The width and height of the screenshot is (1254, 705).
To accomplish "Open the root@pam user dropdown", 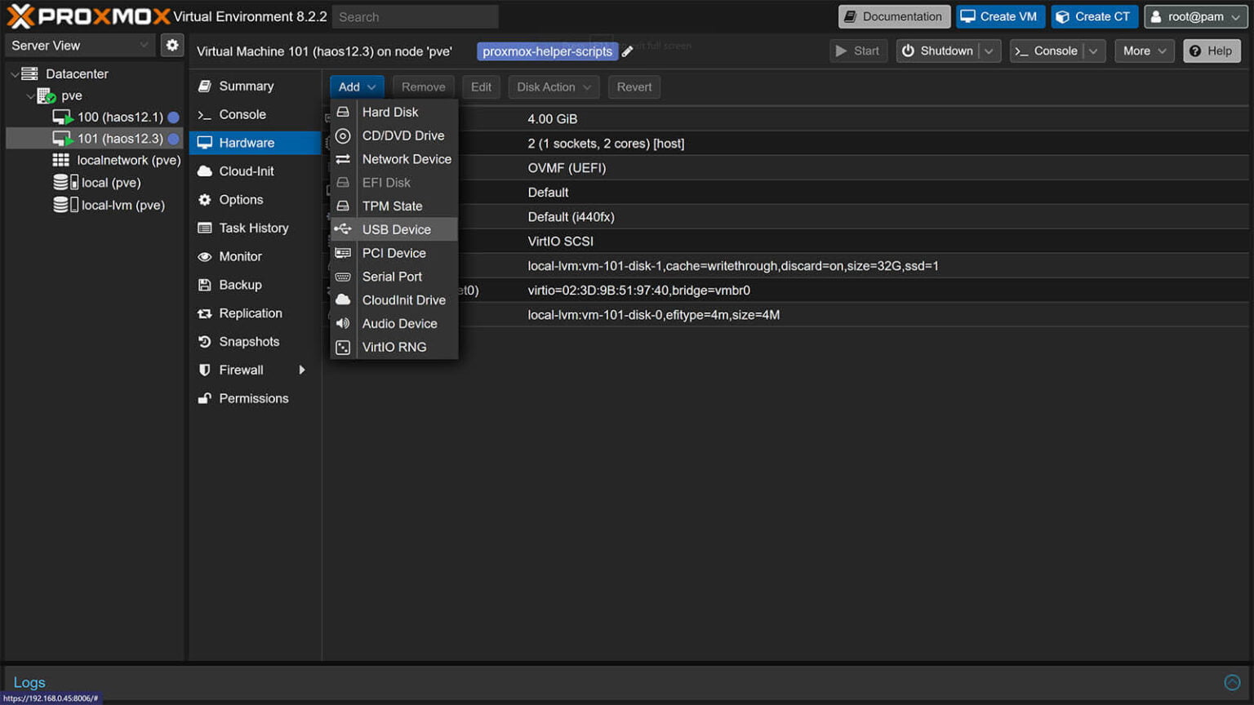I will pyautogui.click(x=1195, y=16).
